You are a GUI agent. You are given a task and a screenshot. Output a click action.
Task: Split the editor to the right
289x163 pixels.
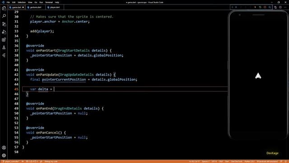point(280,7)
